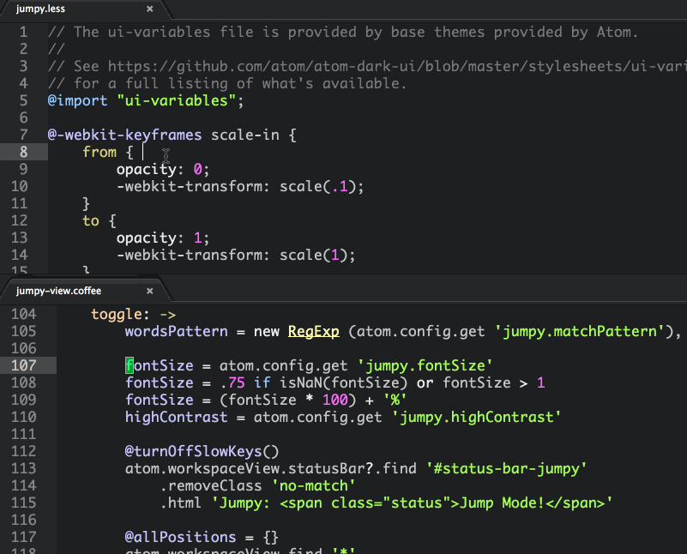Screen dimensions: 687x554
Task: Place cursor on the 'opacity: 0' line
Action: tap(163, 169)
